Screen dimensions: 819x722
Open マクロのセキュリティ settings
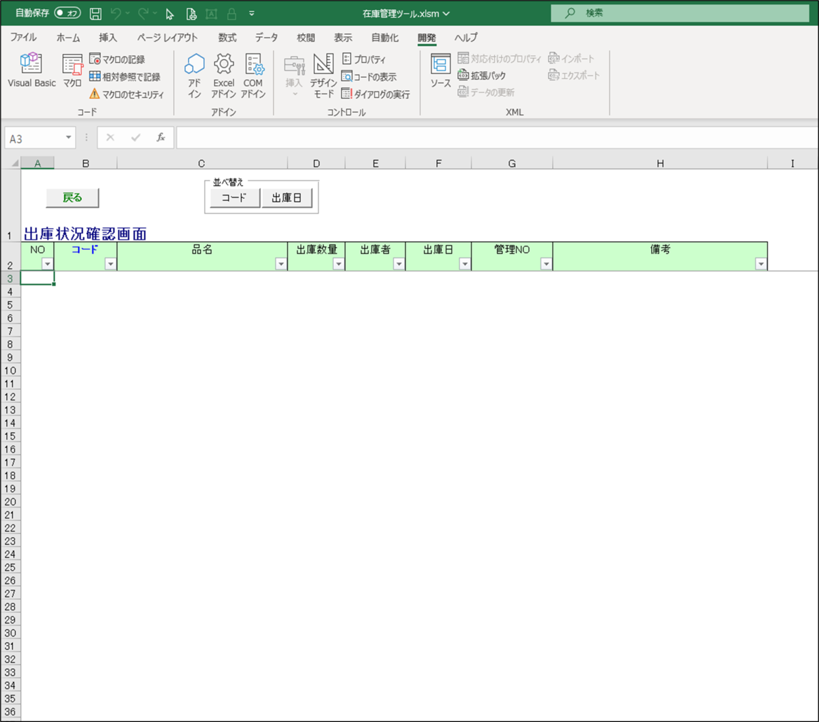(127, 94)
